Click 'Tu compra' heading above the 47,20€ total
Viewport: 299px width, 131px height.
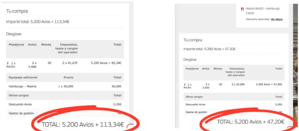pyautogui.click(x=193, y=40)
